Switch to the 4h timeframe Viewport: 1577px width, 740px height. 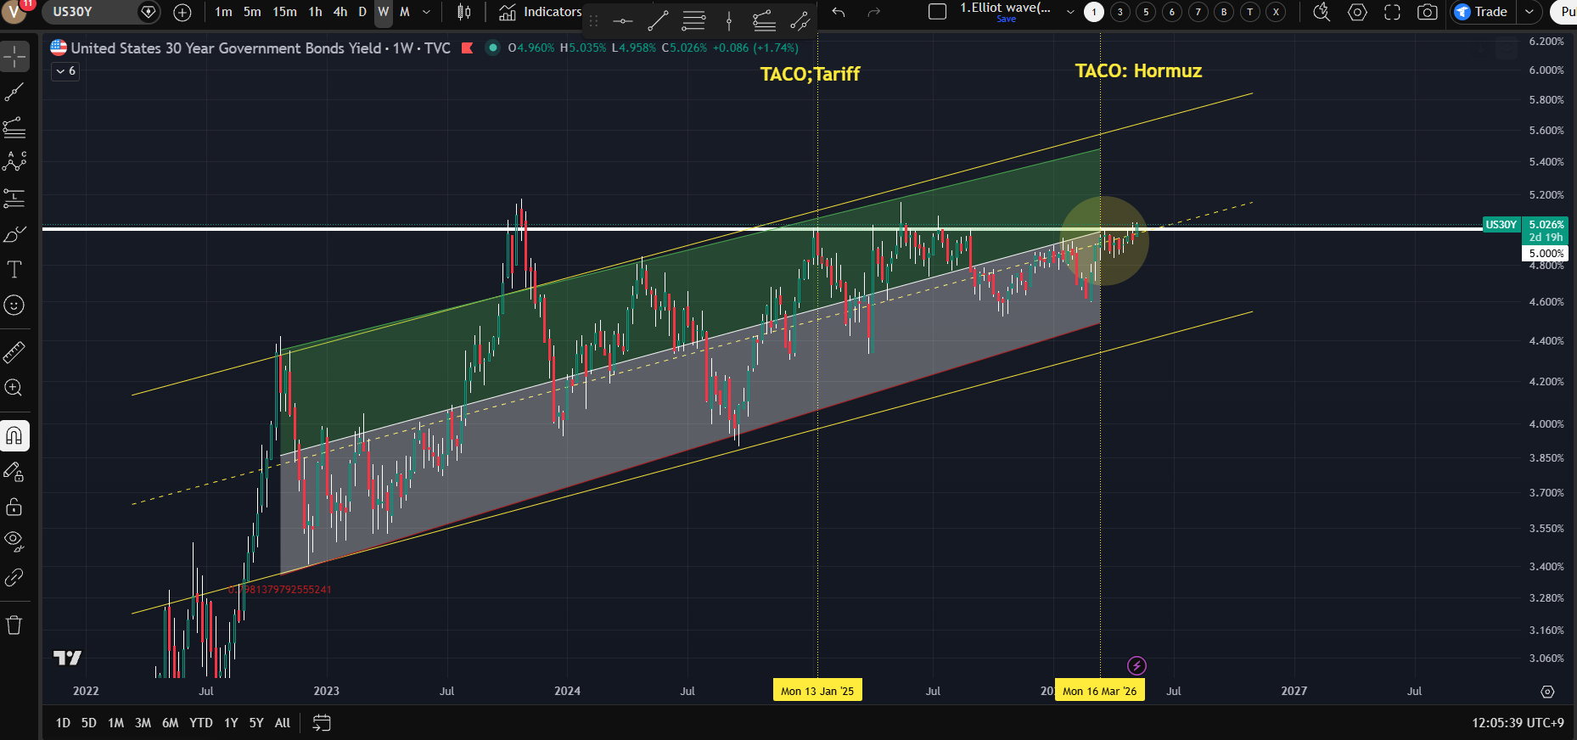click(340, 12)
